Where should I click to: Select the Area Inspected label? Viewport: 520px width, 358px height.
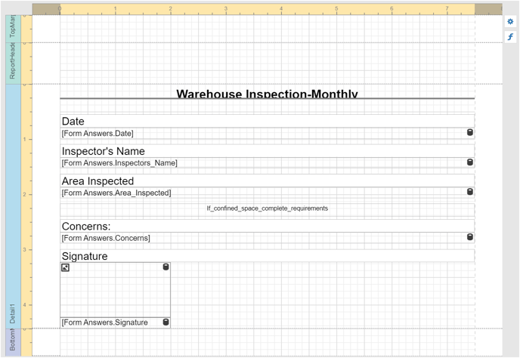pyautogui.click(x=268, y=181)
